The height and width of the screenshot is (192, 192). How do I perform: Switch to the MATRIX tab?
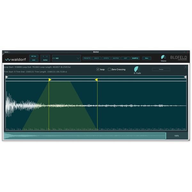[116, 58]
